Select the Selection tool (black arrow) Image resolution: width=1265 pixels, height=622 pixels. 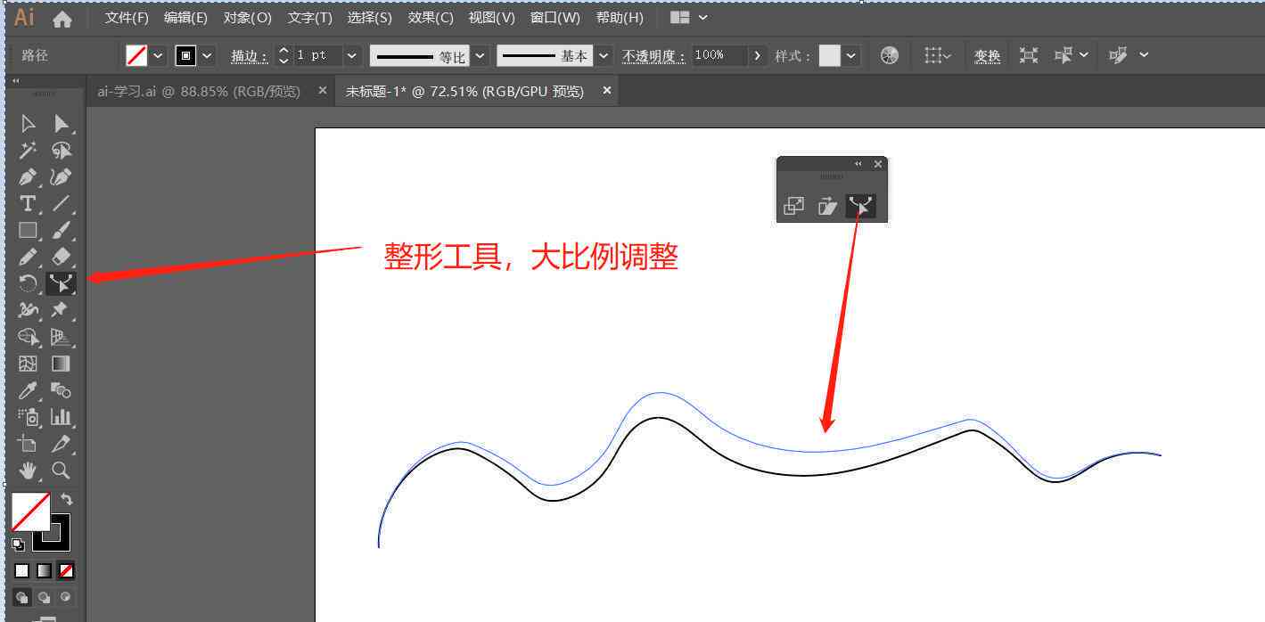click(x=28, y=123)
